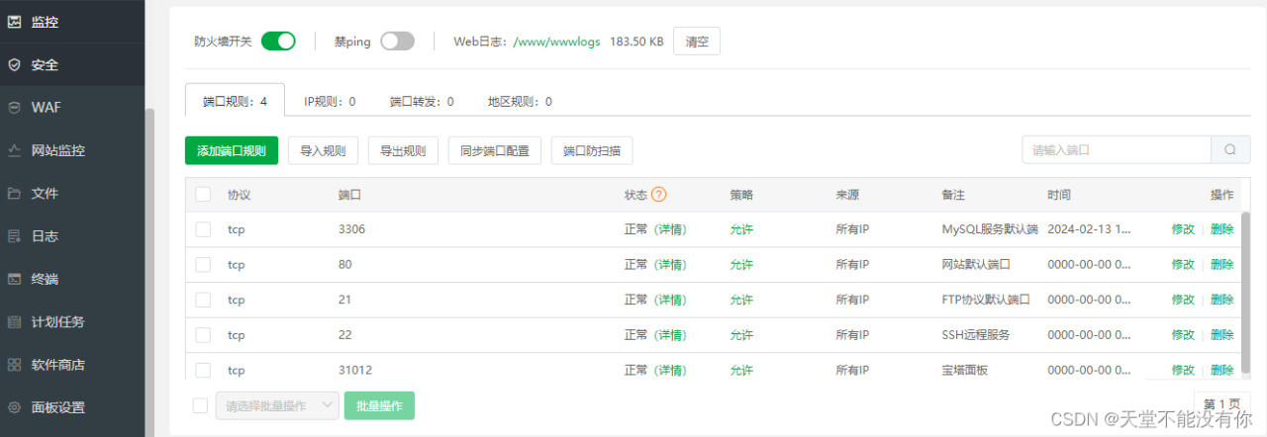Click the 宝塔面板 remark cell
The width and height of the screenshot is (1267, 437).
pyautogui.click(x=965, y=370)
